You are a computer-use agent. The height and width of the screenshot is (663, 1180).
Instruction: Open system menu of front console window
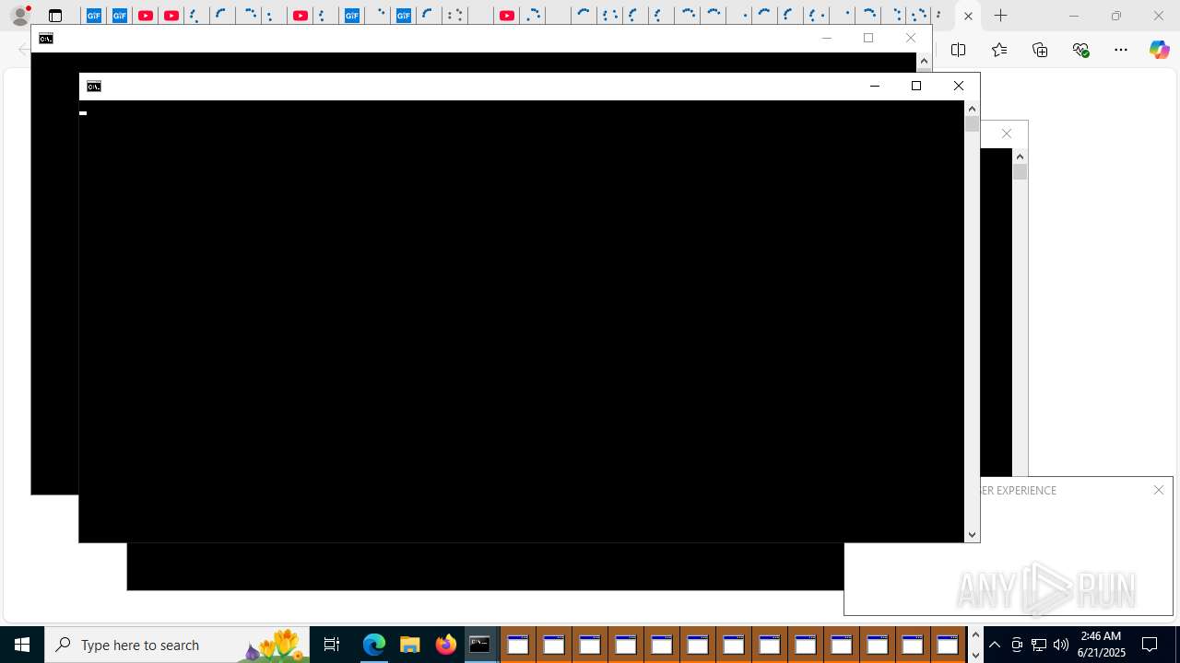(94, 86)
